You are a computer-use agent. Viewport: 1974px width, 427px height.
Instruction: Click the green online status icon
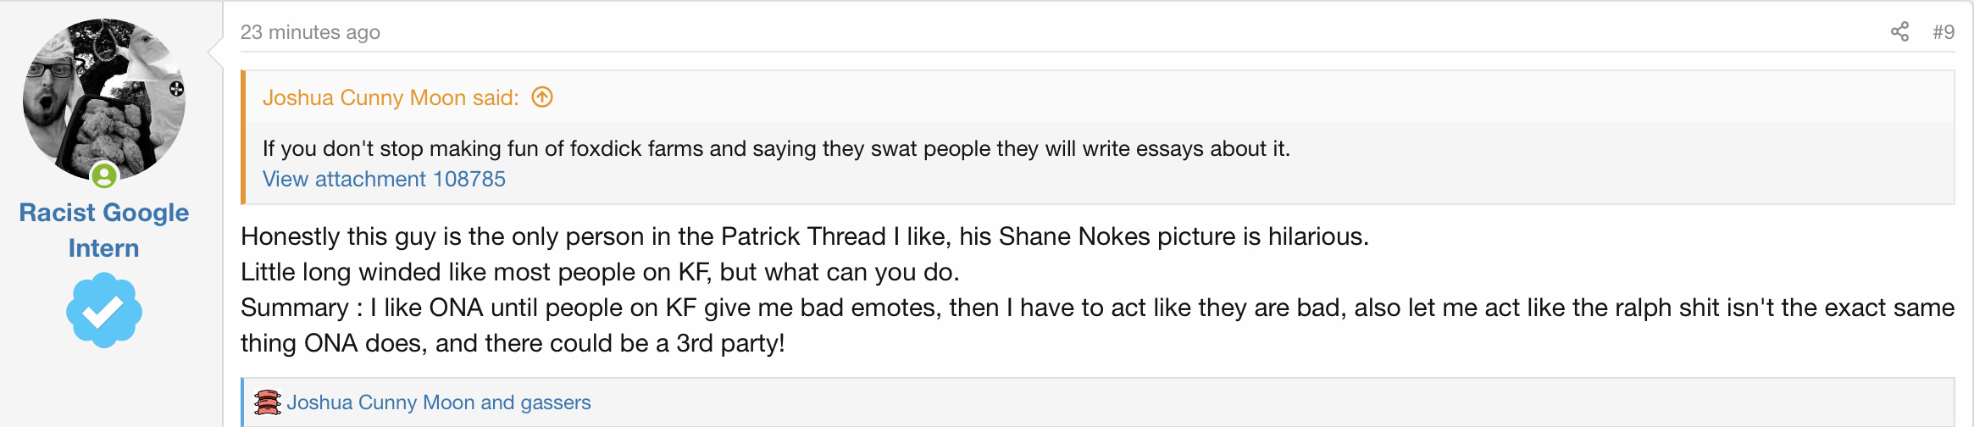[104, 175]
